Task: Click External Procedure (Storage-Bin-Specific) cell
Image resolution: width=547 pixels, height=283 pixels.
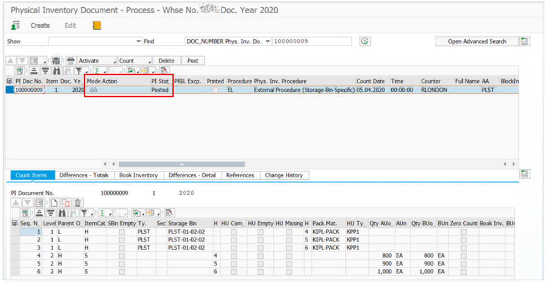Action: pos(304,90)
